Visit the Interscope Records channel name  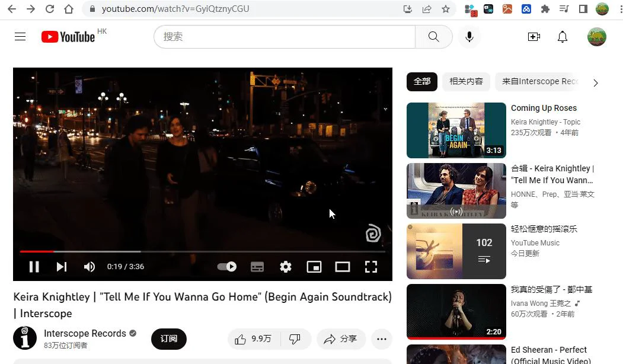click(85, 333)
